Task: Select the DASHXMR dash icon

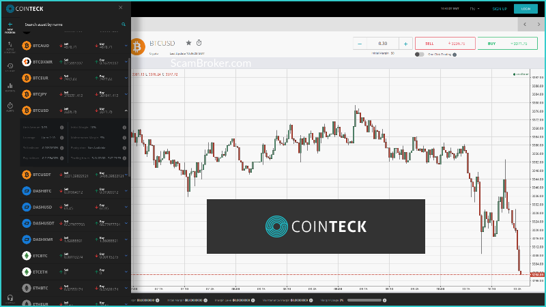Action: click(27, 239)
